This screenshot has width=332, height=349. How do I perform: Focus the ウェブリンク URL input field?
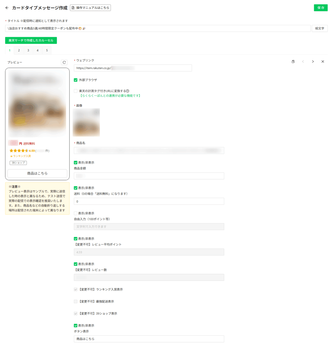click(133, 68)
